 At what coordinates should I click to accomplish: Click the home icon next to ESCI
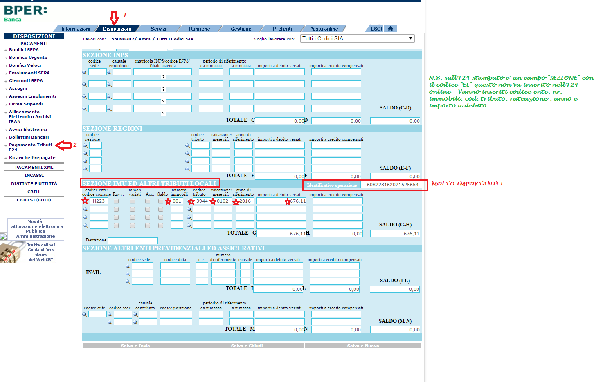click(x=390, y=29)
